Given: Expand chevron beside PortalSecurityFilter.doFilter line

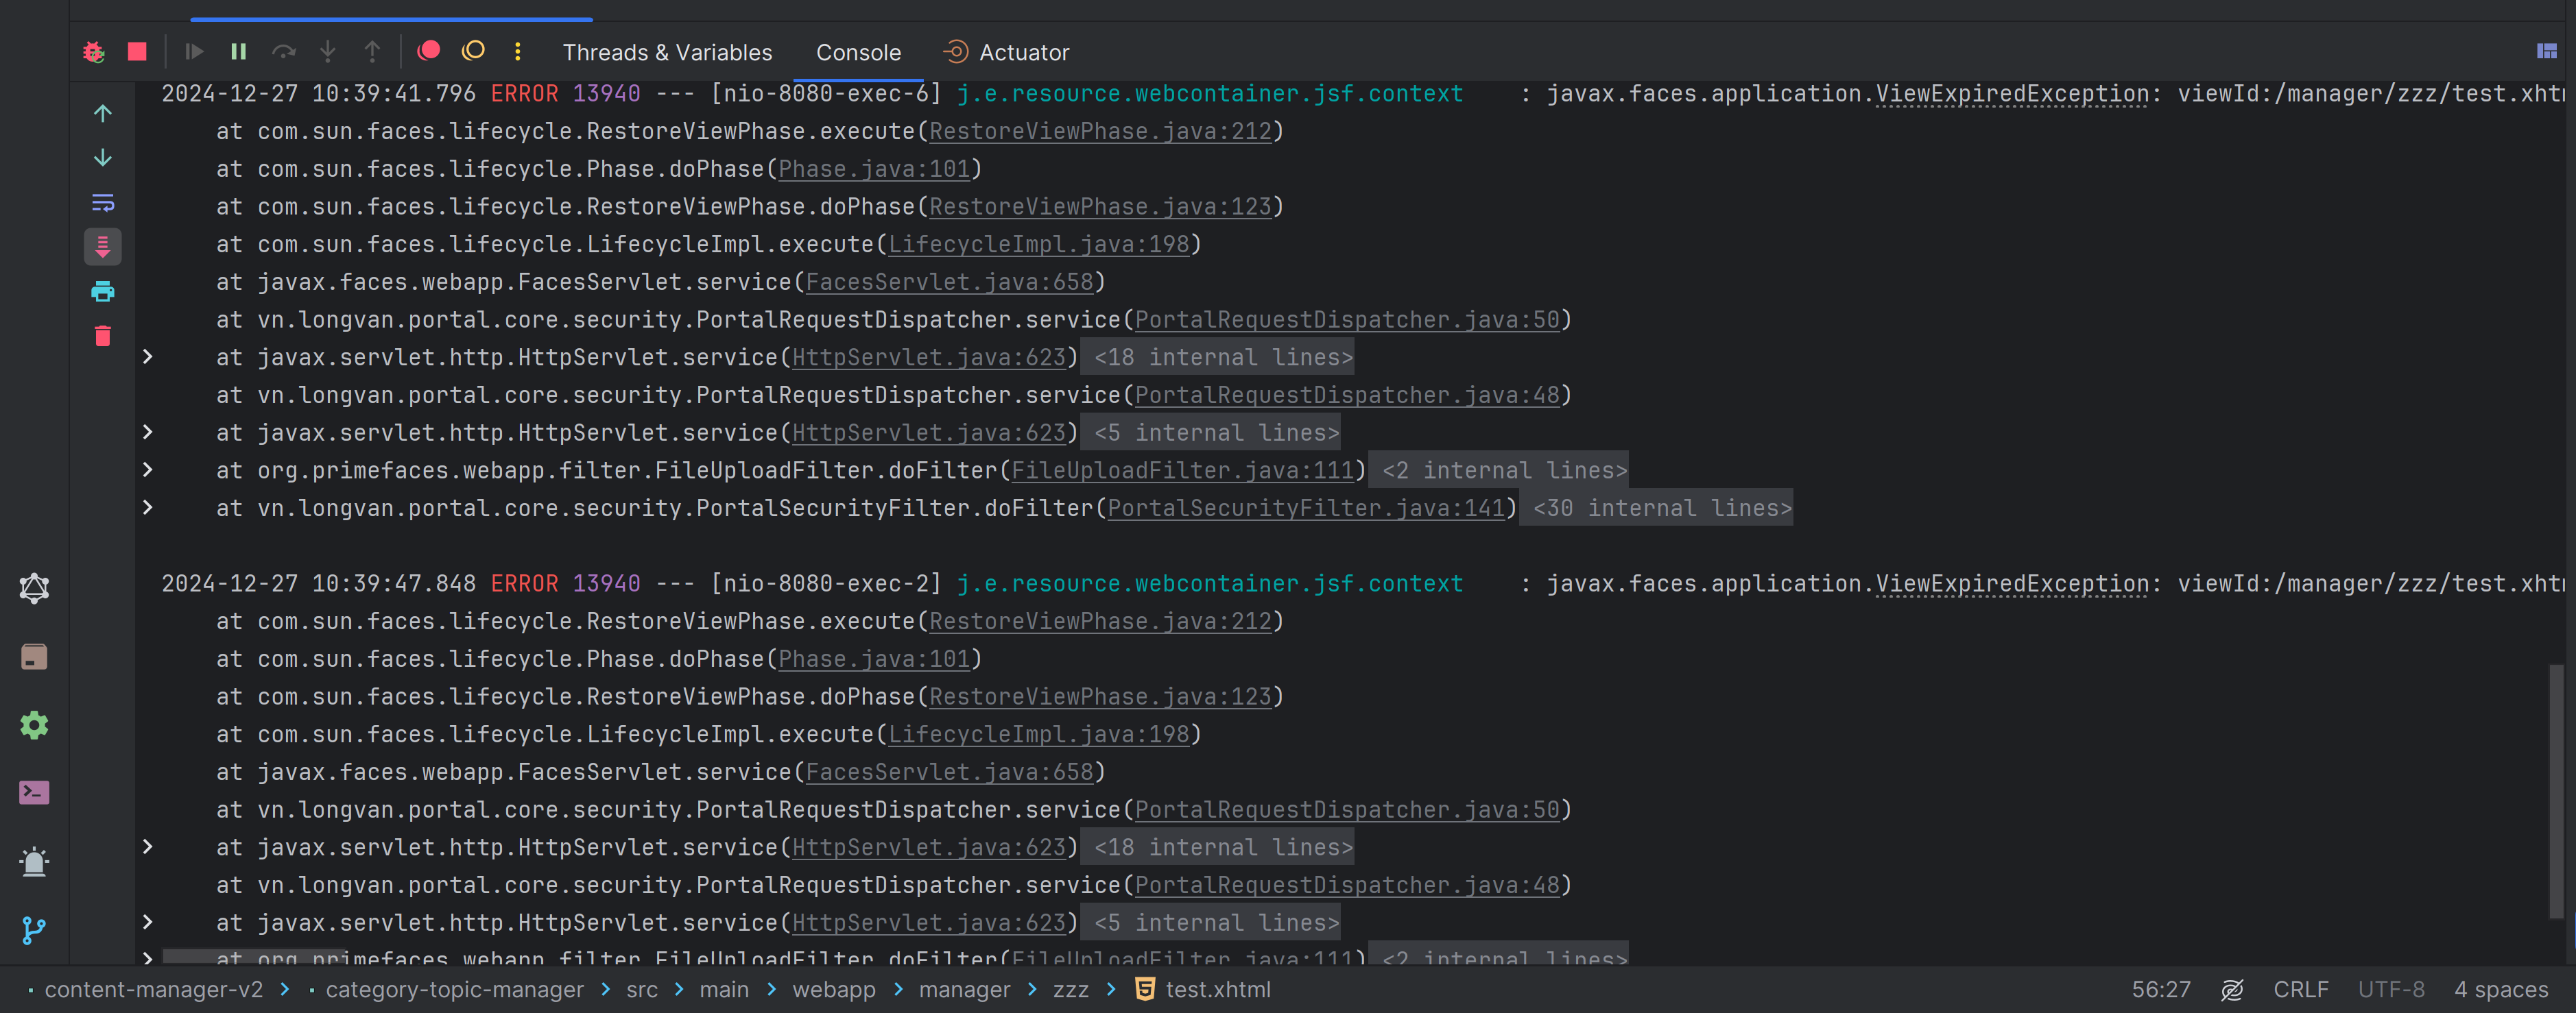Looking at the screenshot, I should [x=148, y=507].
